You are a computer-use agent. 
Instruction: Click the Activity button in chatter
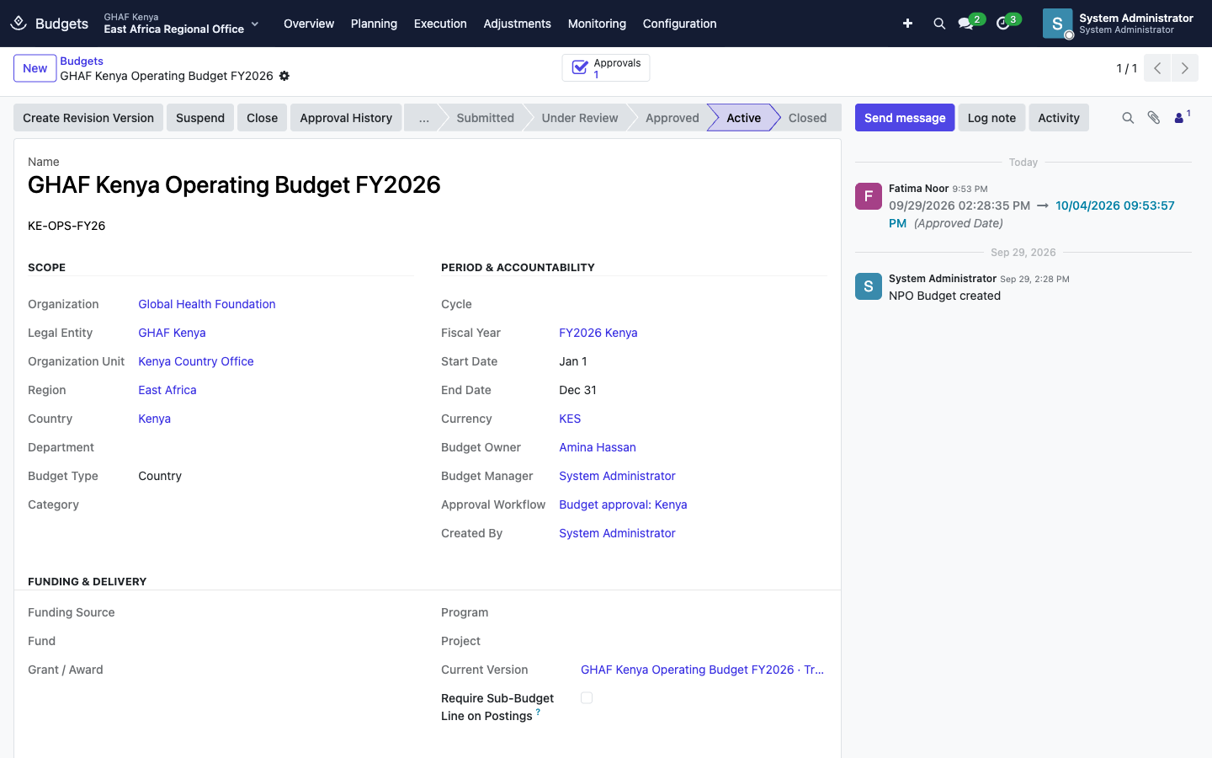coord(1059,118)
